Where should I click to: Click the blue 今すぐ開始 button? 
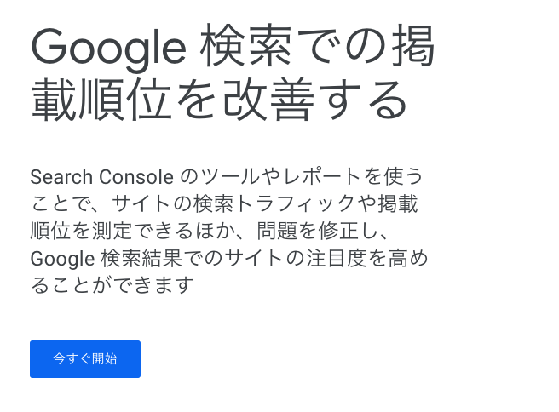click(x=85, y=359)
